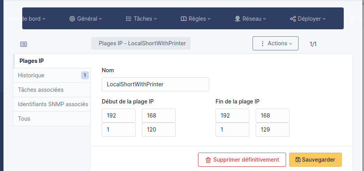Open the Général menu

tap(85, 19)
